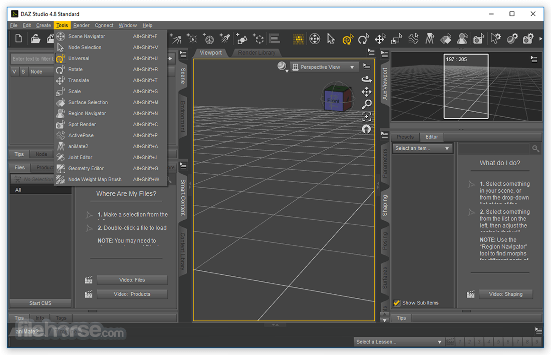The image size is (551, 355).
Task: Click the Create New Null icon
Action: pos(258,39)
